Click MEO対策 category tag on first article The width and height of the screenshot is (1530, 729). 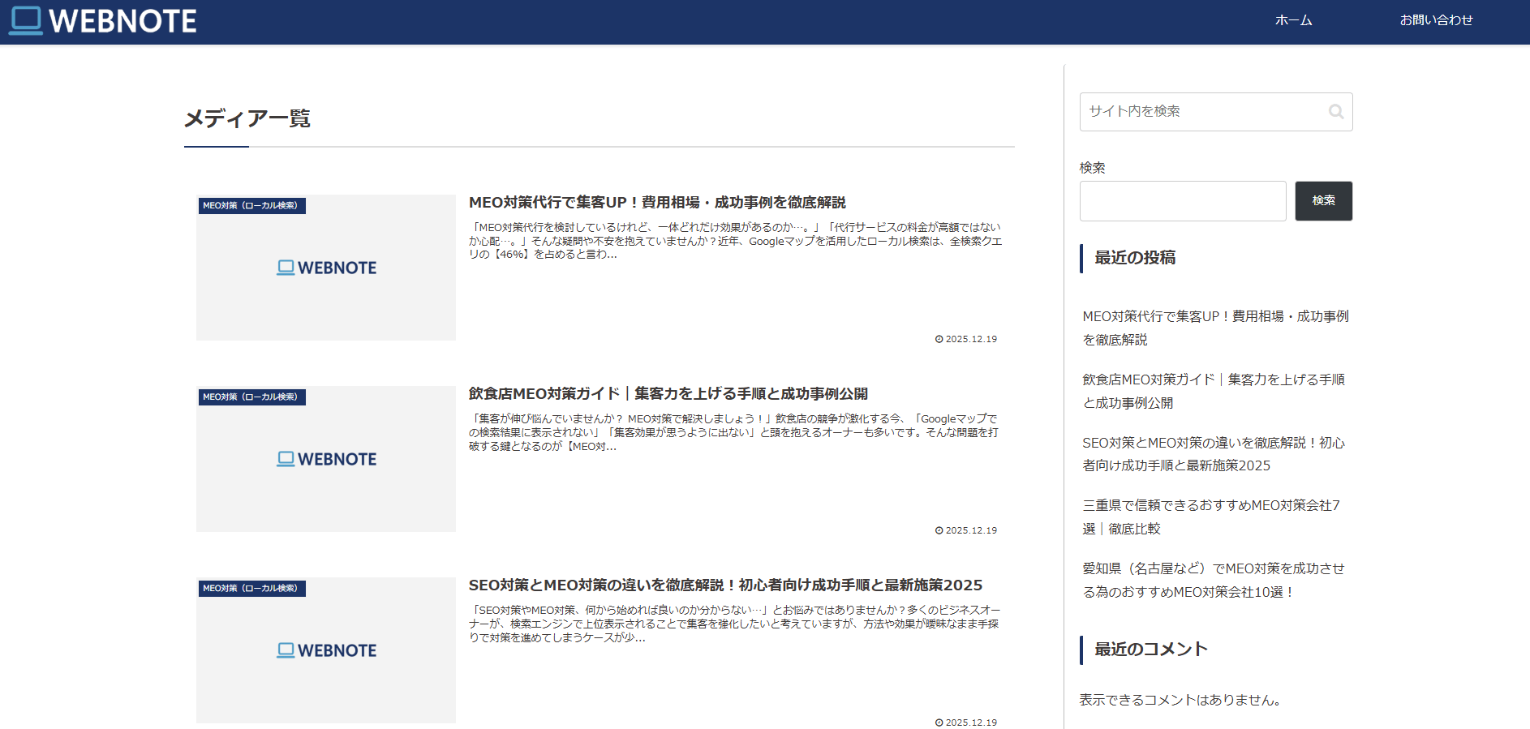pos(251,206)
